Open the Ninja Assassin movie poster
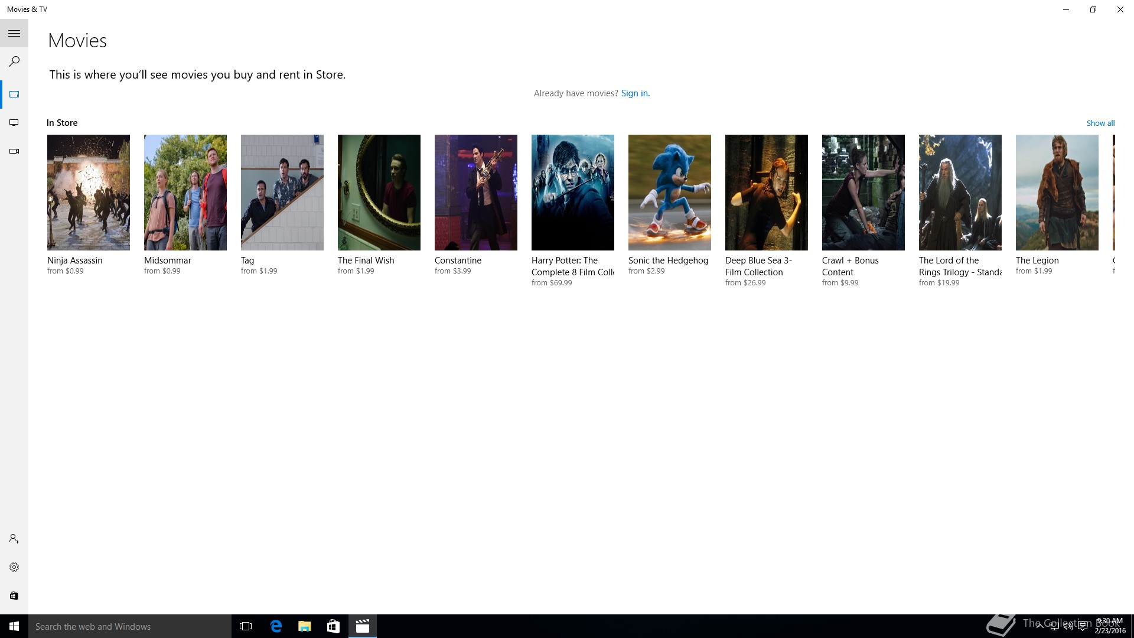Viewport: 1134px width, 638px height. click(89, 193)
